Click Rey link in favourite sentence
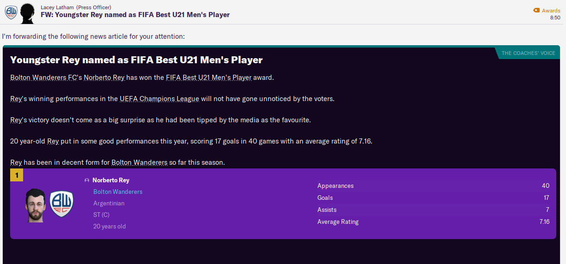 pos(16,120)
